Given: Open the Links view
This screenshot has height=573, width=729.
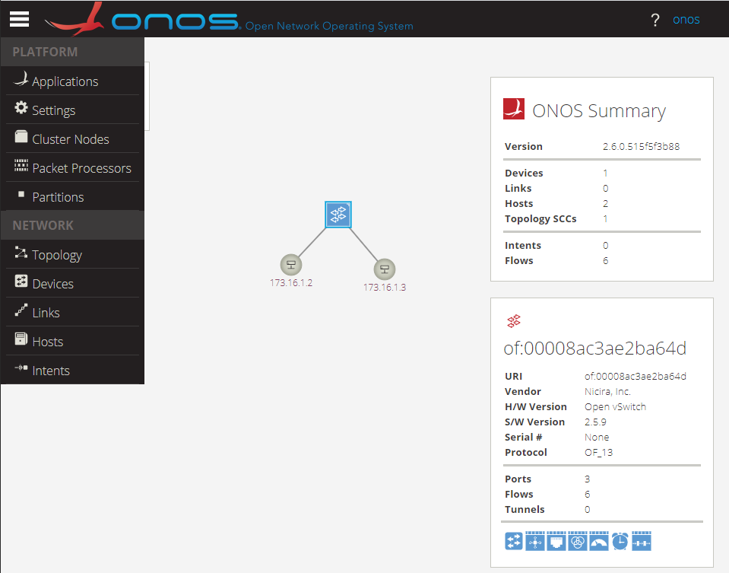Looking at the screenshot, I should (x=72, y=312).
